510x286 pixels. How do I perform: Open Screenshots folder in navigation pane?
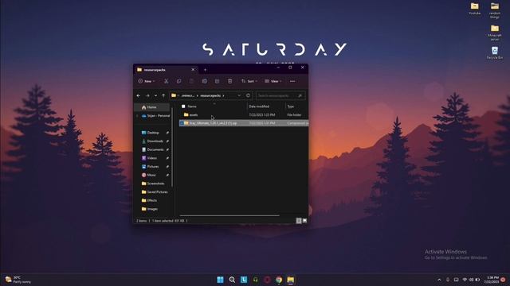tap(155, 184)
